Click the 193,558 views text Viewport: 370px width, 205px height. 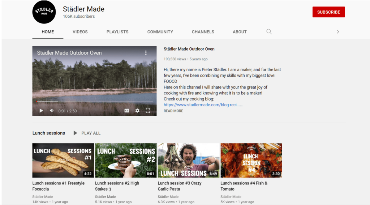(175, 59)
